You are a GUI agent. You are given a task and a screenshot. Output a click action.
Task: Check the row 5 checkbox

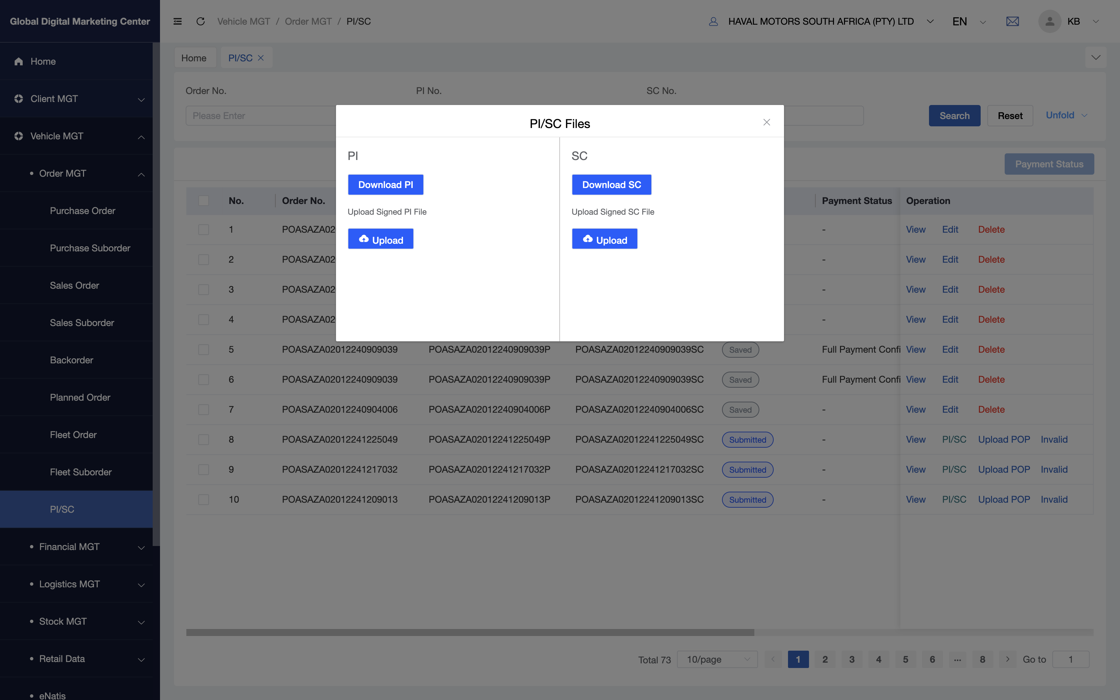204,350
